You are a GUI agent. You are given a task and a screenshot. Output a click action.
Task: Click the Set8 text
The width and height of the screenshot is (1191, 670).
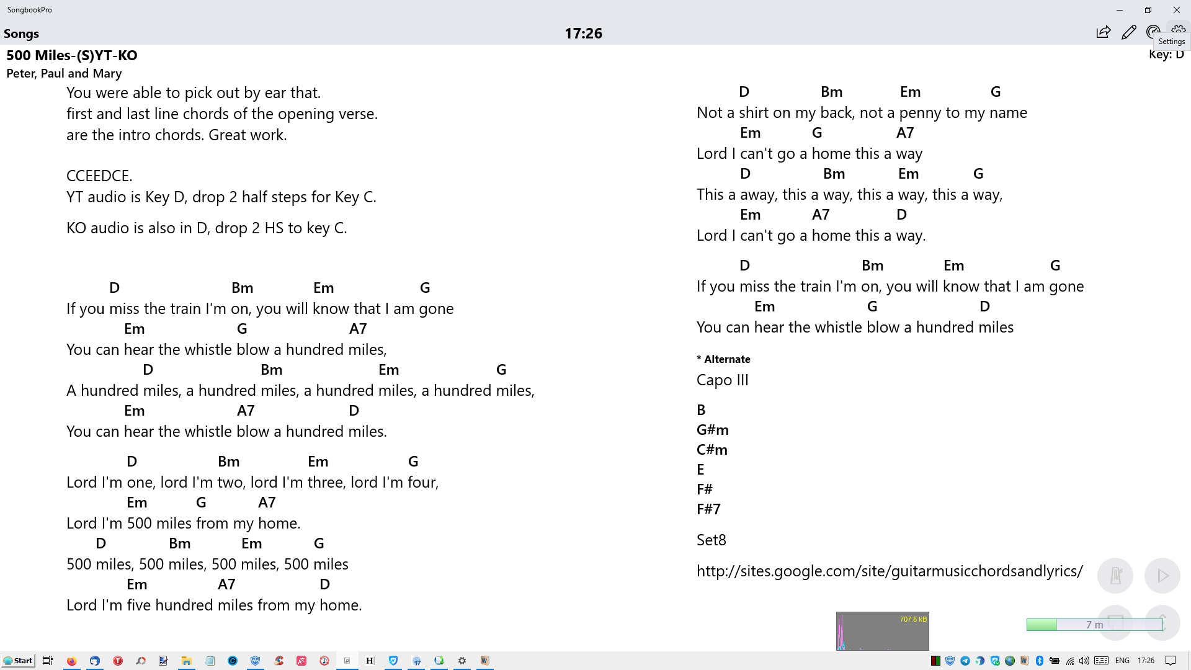point(711,540)
